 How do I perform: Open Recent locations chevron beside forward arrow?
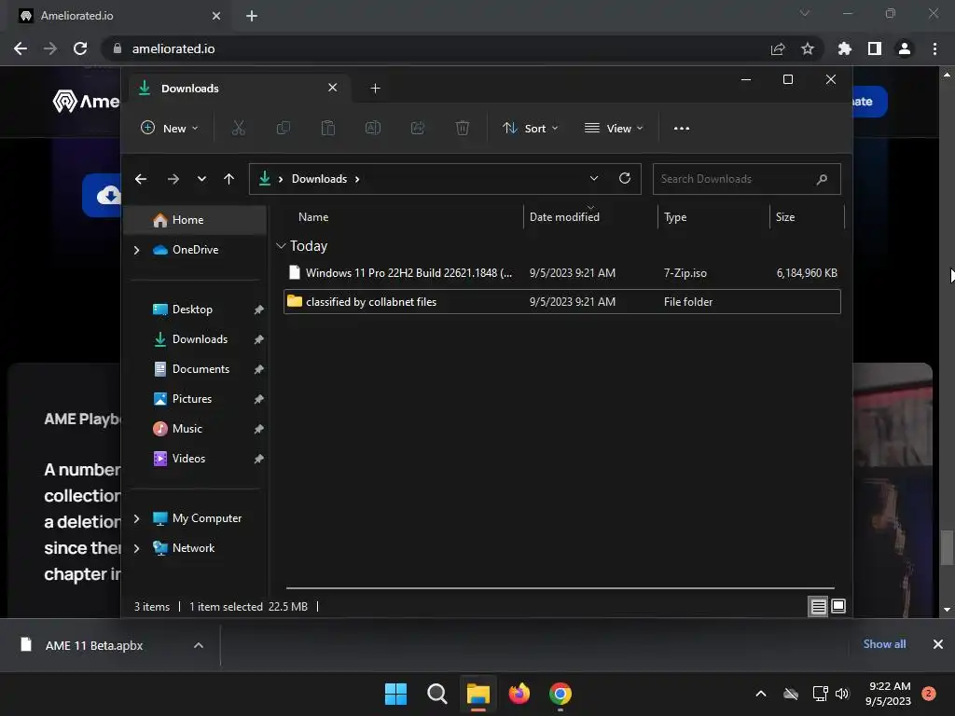[201, 179]
